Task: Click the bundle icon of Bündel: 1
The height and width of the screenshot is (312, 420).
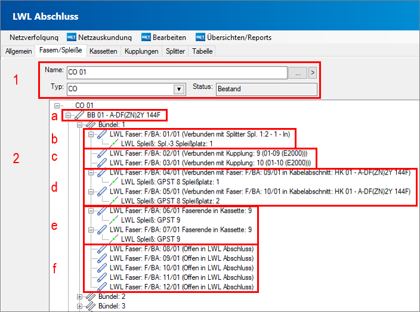Action: click(x=91, y=125)
